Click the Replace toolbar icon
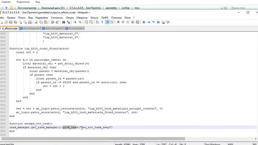Image resolution: width=258 pixels, height=145 pixels. click(69, 22)
